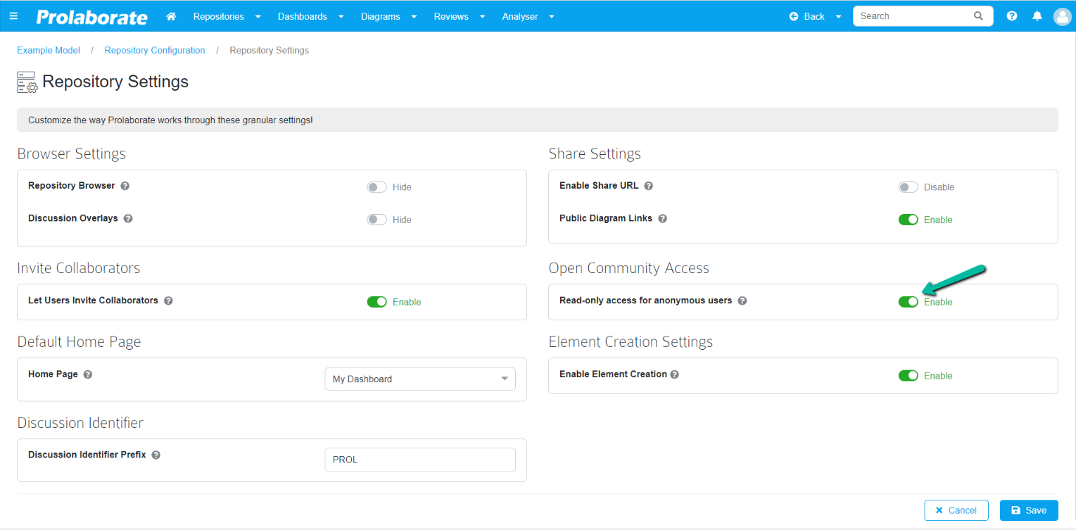Viewport: 1076px width, 530px height.
Task: Cancel the settings changes
Action: pyautogui.click(x=956, y=510)
